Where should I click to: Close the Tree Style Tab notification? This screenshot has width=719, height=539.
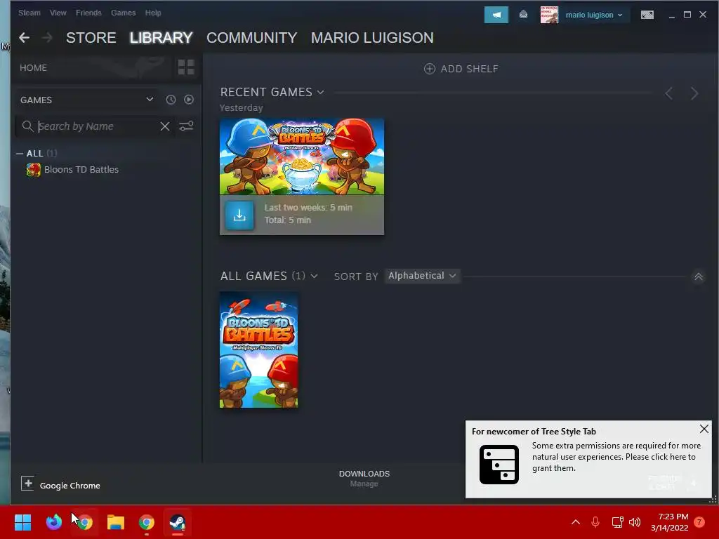704,429
